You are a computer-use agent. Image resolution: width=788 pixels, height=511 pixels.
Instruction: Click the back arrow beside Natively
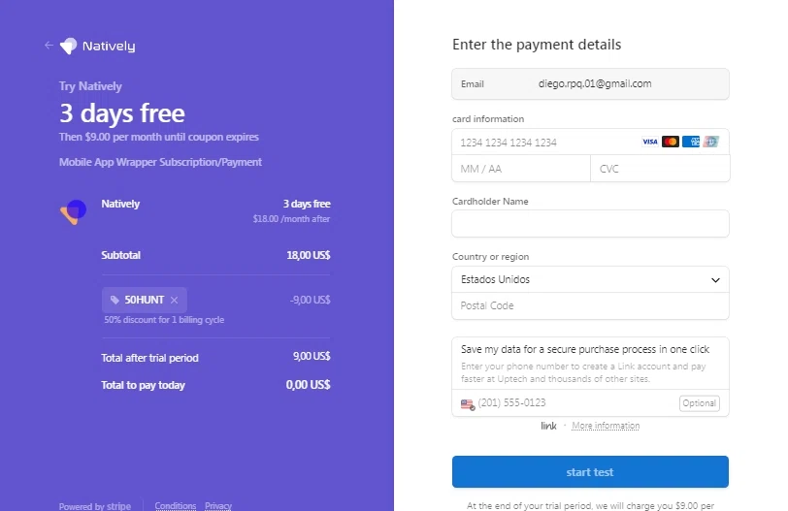coord(49,46)
